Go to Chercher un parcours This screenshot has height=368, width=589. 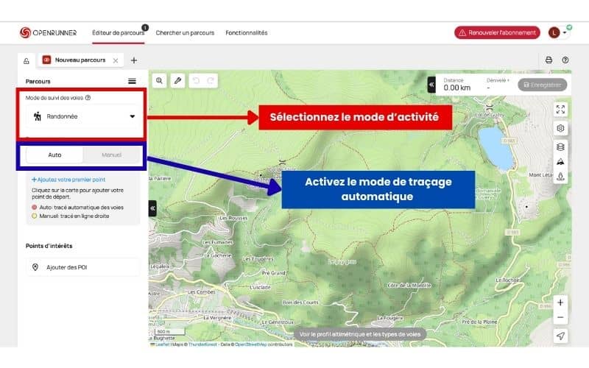(x=185, y=32)
